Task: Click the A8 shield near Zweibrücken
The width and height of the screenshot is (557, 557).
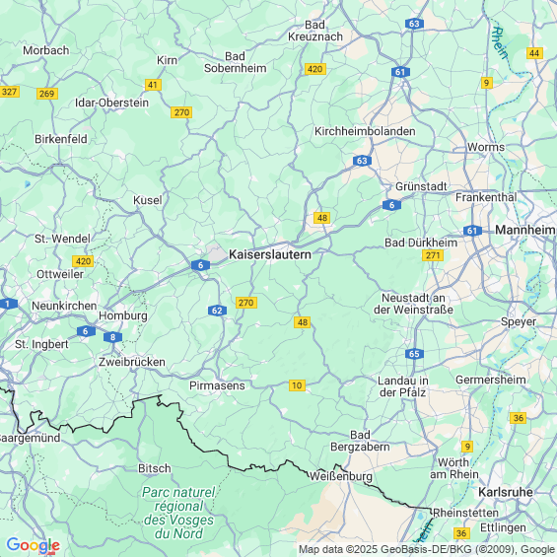Action: click(x=113, y=337)
